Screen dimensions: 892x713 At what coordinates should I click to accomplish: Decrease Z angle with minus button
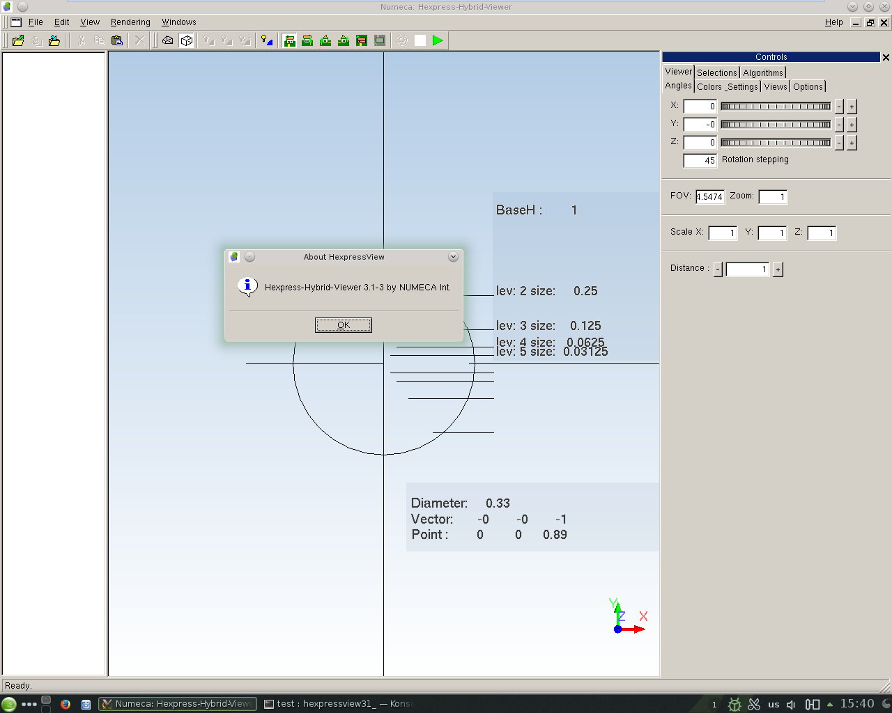tap(839, 143)
